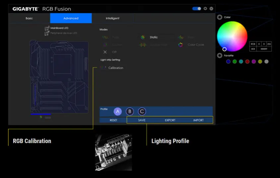Click the Off mode label
280x178 pixels.
114,52
